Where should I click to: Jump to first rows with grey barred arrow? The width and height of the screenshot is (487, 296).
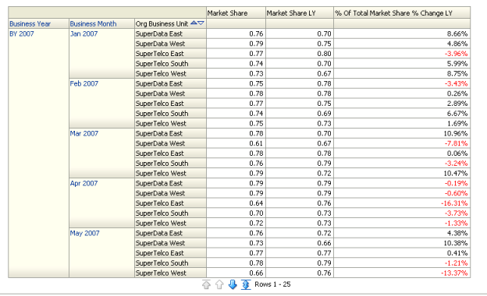point(206,284)
